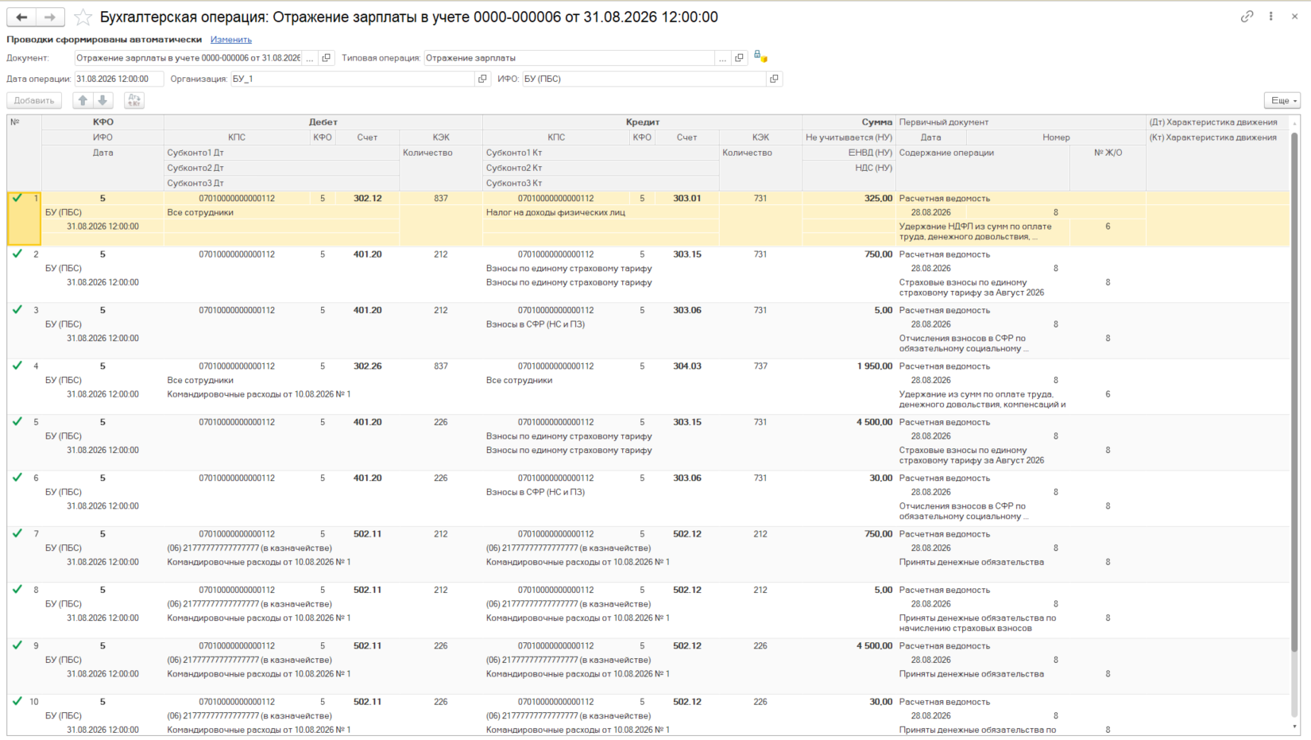Image resolution: width=1311 pixels, height=740 pixels.
Task: Open the Документ field's linked form icon
Action: click(326, 58)
